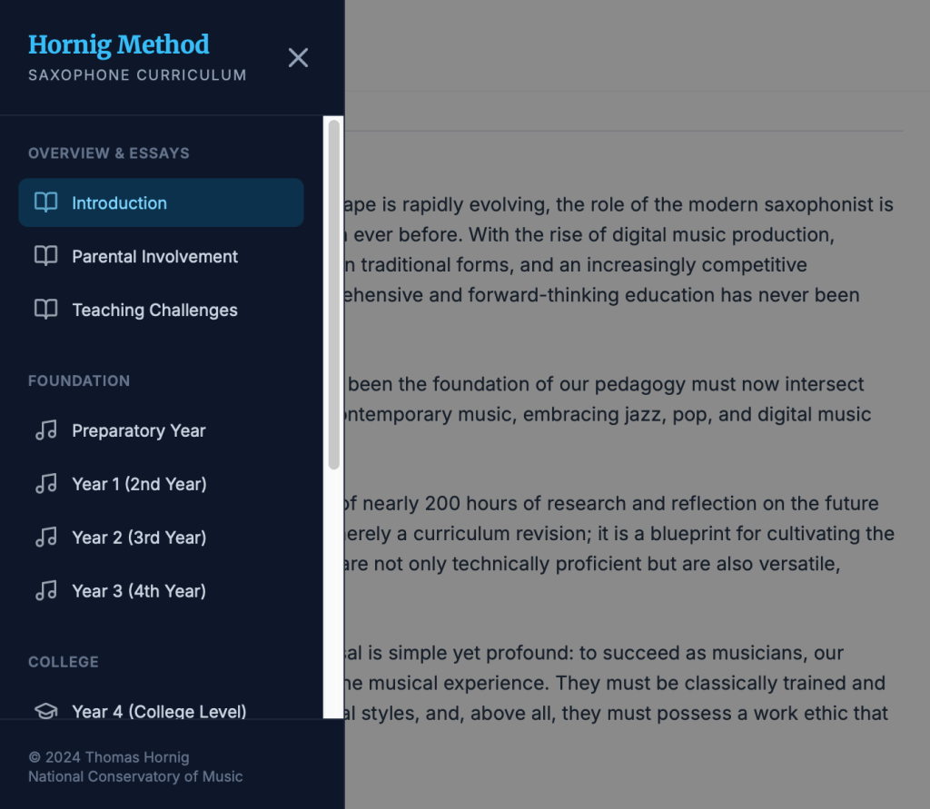The height and width of the screenshot is (809, 930).
Task: Click the book icon next to Parental Involvement
Action: click(45, 256)
